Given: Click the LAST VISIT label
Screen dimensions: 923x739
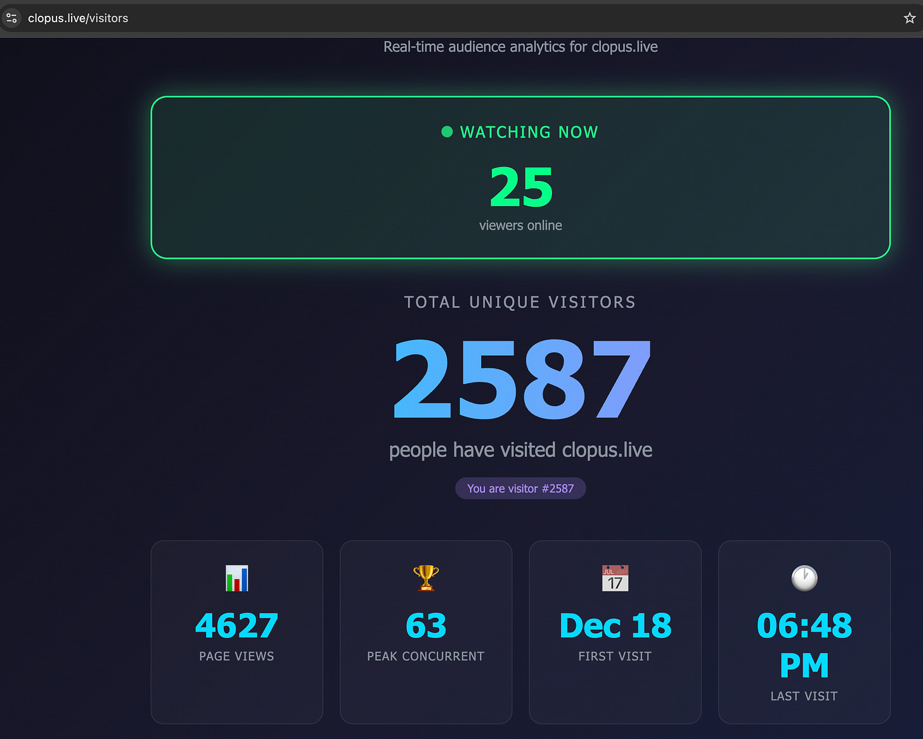Looking at the screenshot, I should [x=804, y=696].
